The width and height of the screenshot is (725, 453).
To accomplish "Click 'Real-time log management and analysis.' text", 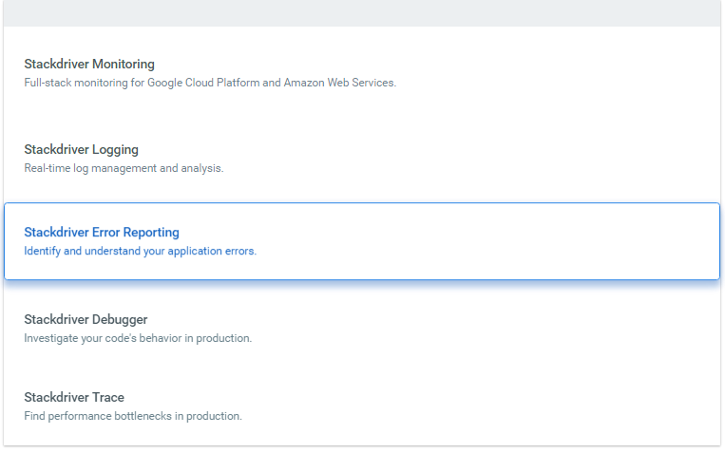I will tap(124, 168).
